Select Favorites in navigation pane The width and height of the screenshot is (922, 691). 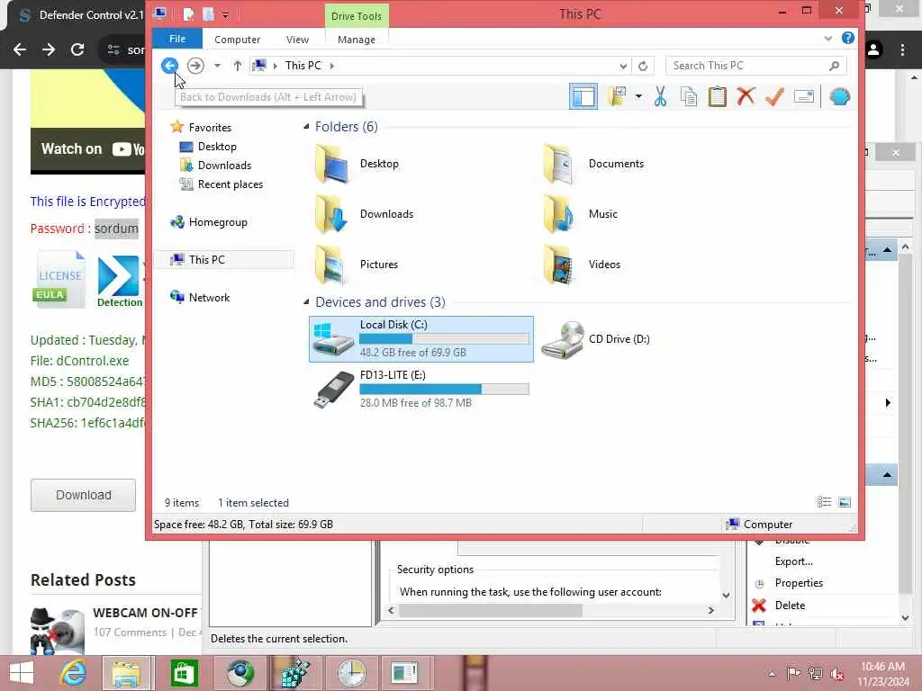coord(210,128)
